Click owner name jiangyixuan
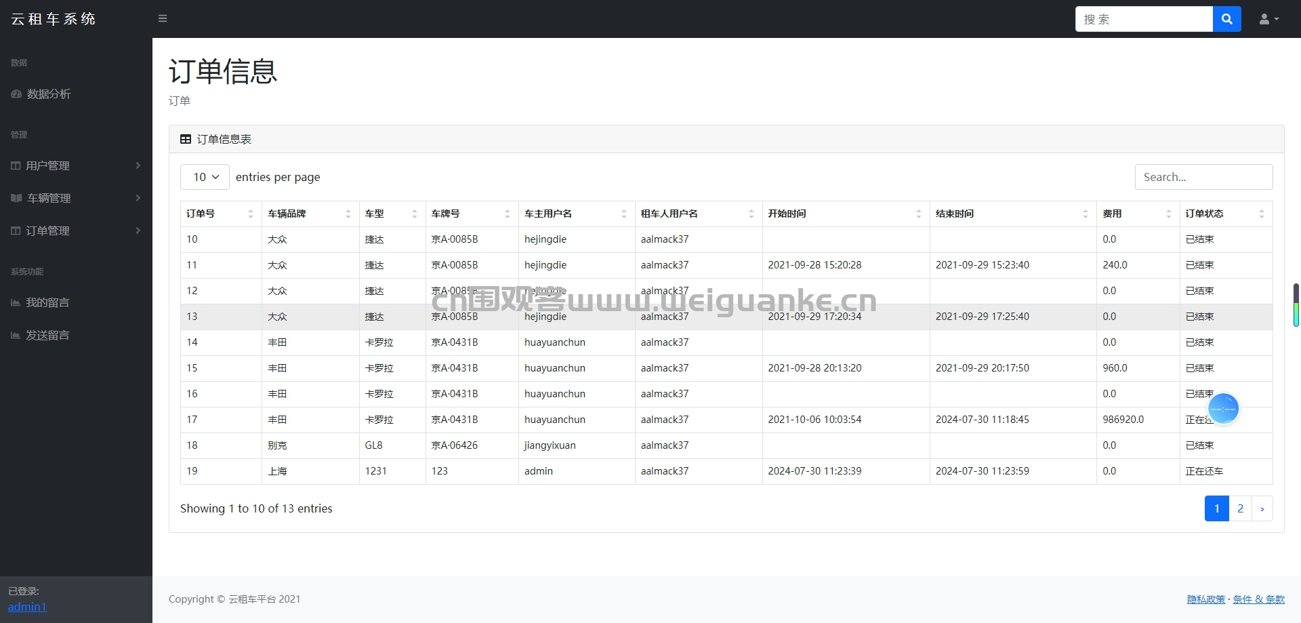The height and width of the screenshot is (623, 1301). pyautogui.click(x=550, y=445)
